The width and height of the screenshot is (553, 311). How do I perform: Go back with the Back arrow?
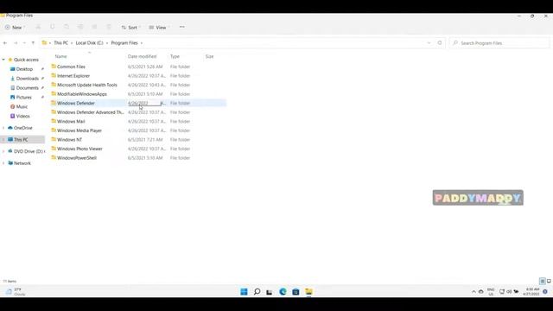tap(5, 43)
